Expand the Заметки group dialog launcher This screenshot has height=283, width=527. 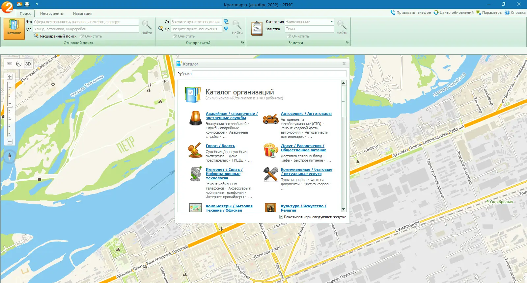(x=347, y=43)
